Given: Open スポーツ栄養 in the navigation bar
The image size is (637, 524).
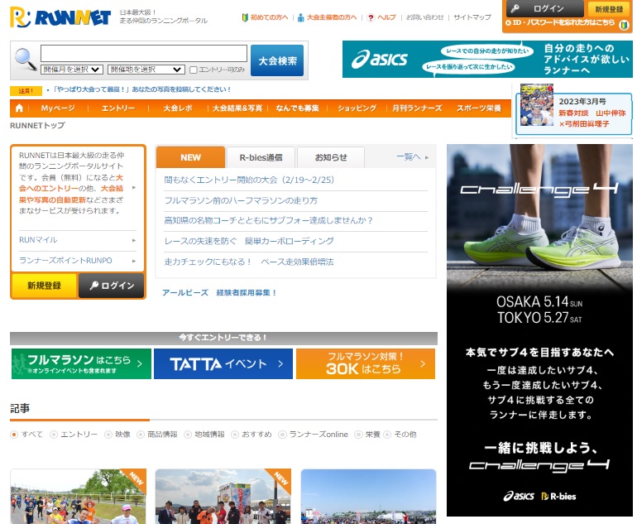Looking at the screenshot, I should pyautogui.click(x=478, y=108).
